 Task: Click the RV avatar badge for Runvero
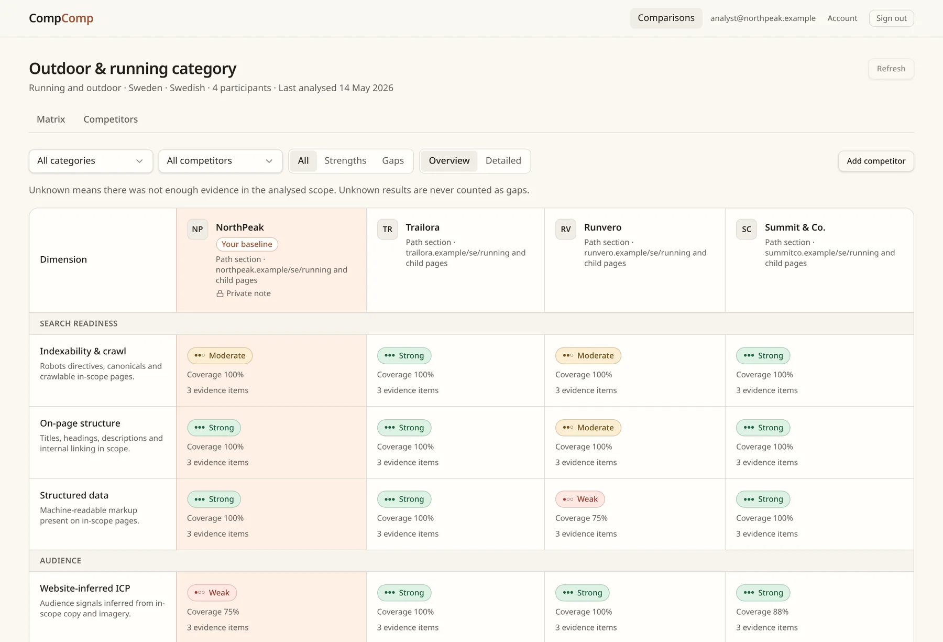(x=566, y=229)
